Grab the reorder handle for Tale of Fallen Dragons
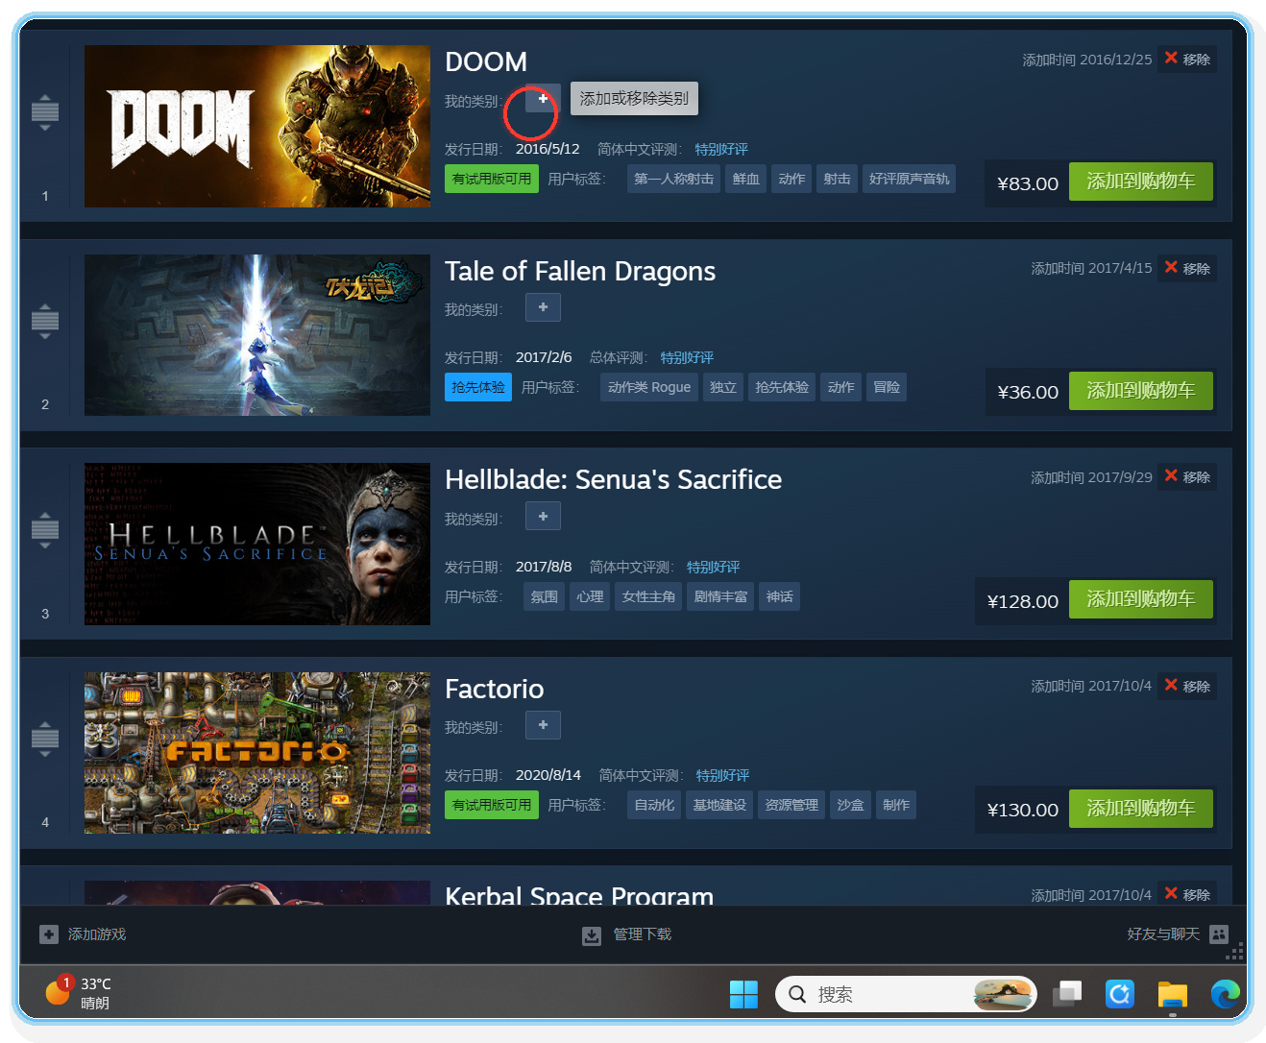The width and height of the screenshot is (1266, 1043). 45,321
